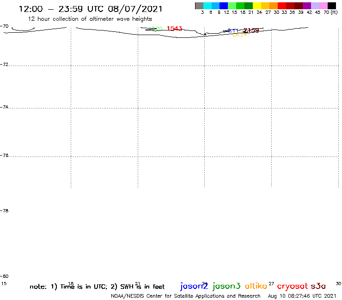The width and height of the screenshot is (342, 300).
Task: Click the cryosat satellite label
Action: pos(293,286)
